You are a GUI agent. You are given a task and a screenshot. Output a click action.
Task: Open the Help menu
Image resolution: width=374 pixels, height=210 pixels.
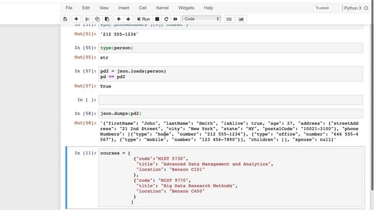(x=209, y=8)
